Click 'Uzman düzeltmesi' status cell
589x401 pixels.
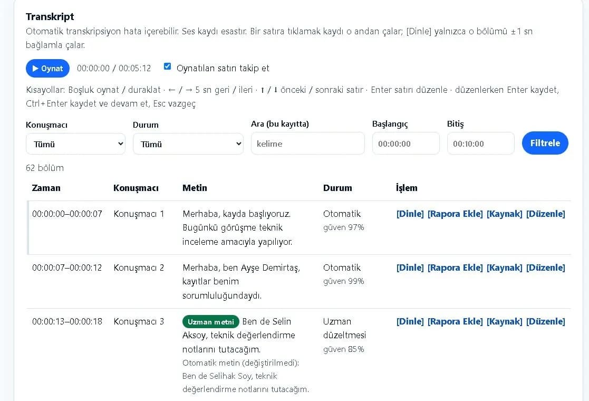pyautogui.click(x=344, y=328)
